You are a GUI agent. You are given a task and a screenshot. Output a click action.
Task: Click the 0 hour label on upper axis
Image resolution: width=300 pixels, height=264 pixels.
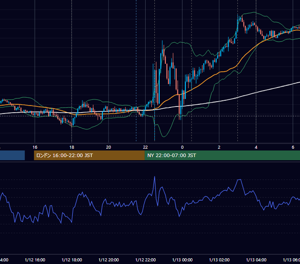point(182,147)
